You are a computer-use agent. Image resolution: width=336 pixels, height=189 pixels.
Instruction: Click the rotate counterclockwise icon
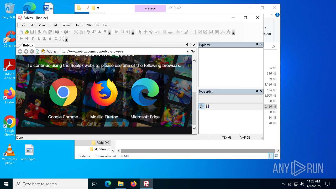(88, 32)
